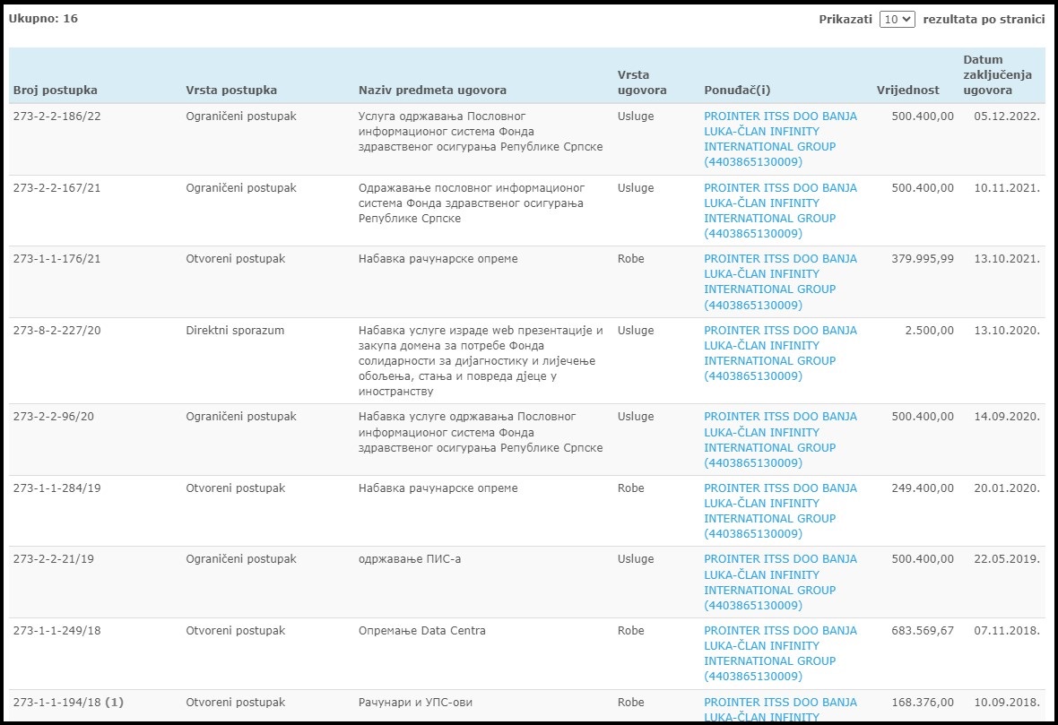Select procedure number 273-2-2-167/21
The image size is (1058, 725).
tap(56, 187)
